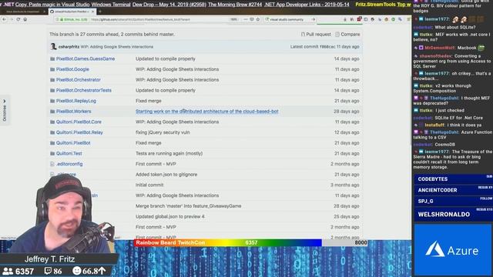Open 'Tests are running again (mostly)' commit
The width and height of the screenshot is (493, 277).
point(169,154)
